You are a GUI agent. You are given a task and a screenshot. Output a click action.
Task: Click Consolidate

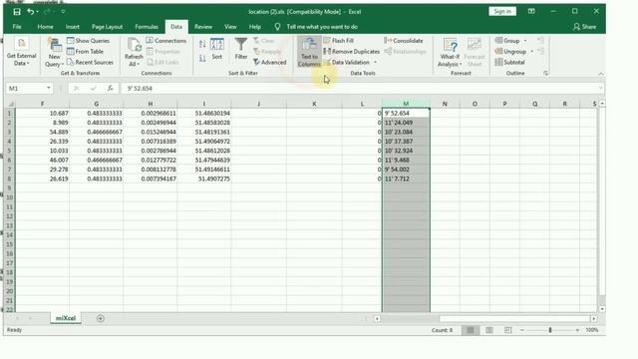404,41
